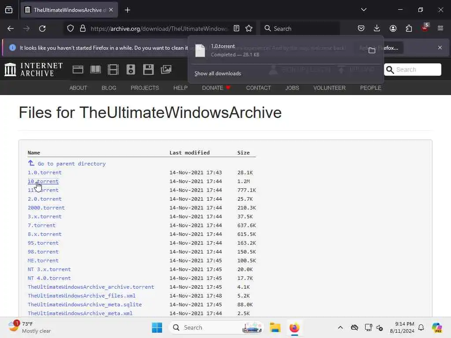Click Show all downloads
This screenshot has height=338, width=451.
[218, 73]
